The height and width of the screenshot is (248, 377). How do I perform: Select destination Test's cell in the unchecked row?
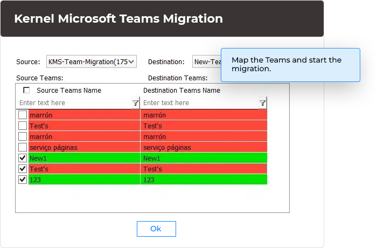pos(204,126)
